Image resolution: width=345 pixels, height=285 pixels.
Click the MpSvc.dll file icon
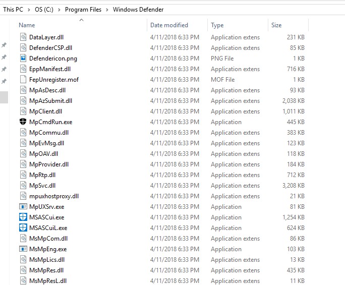23,185
